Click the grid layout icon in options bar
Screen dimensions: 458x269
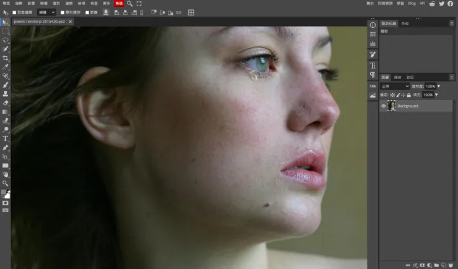191,12
